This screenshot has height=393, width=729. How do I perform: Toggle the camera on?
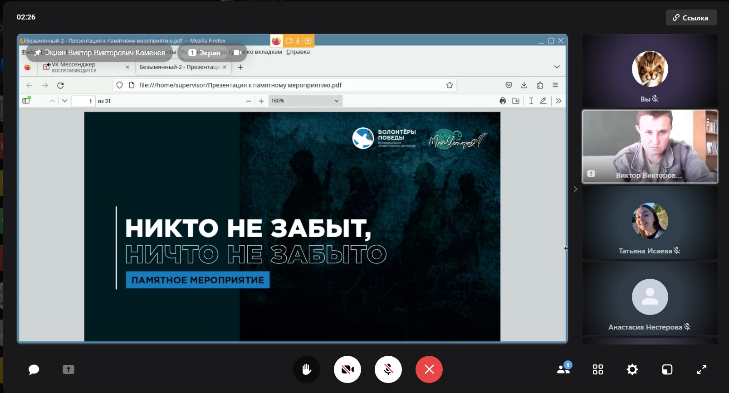coord(347,369)
